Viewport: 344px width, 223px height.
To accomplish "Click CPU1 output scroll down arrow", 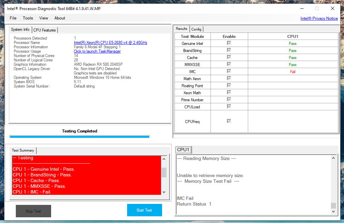I will click(x=333, y=211).
